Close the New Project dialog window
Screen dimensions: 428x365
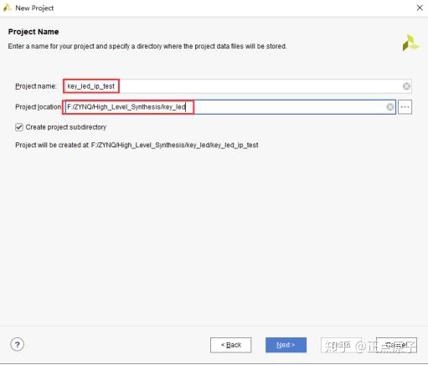(420, 8)
